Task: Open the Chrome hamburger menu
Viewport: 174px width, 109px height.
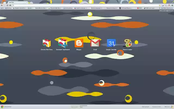Action: click(172, 5)
